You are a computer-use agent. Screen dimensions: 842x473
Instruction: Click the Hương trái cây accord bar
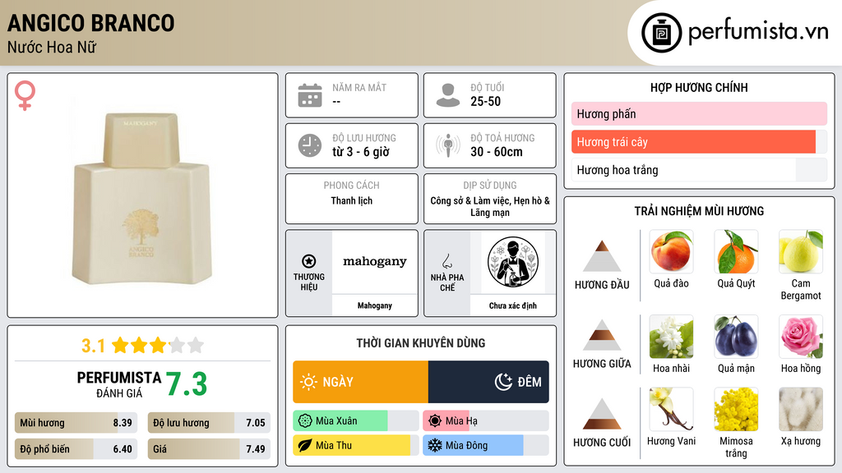(x=699, y=141)
